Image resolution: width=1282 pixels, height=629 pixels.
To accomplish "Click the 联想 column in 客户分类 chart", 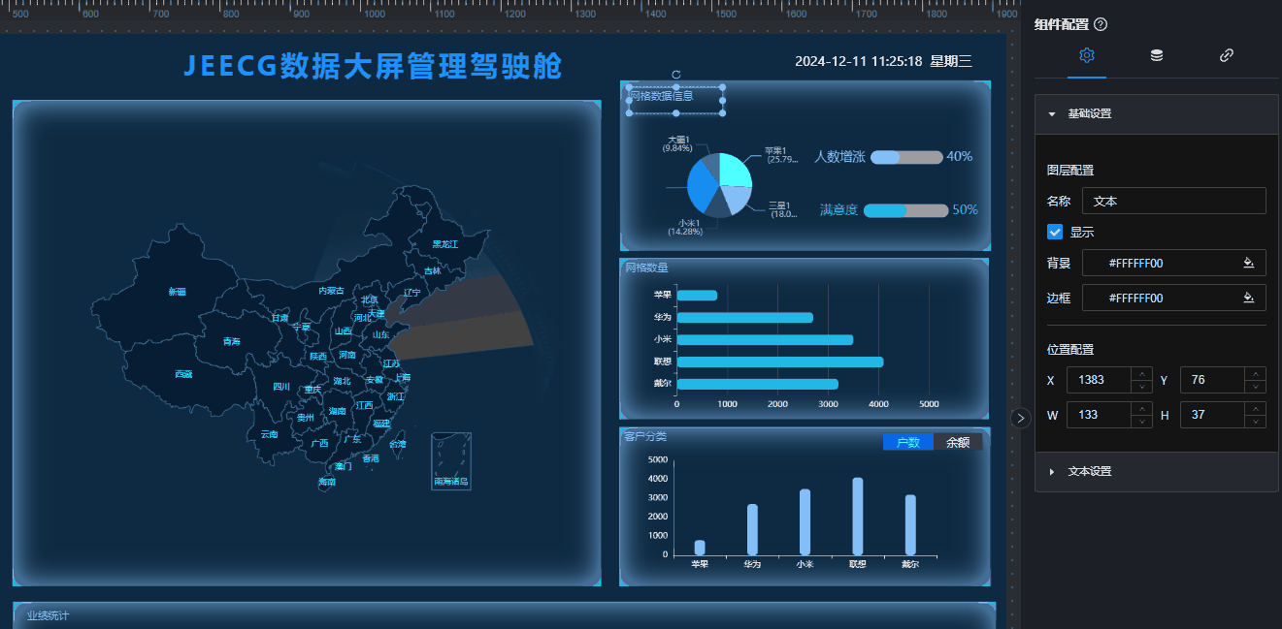I will [858, 516].
